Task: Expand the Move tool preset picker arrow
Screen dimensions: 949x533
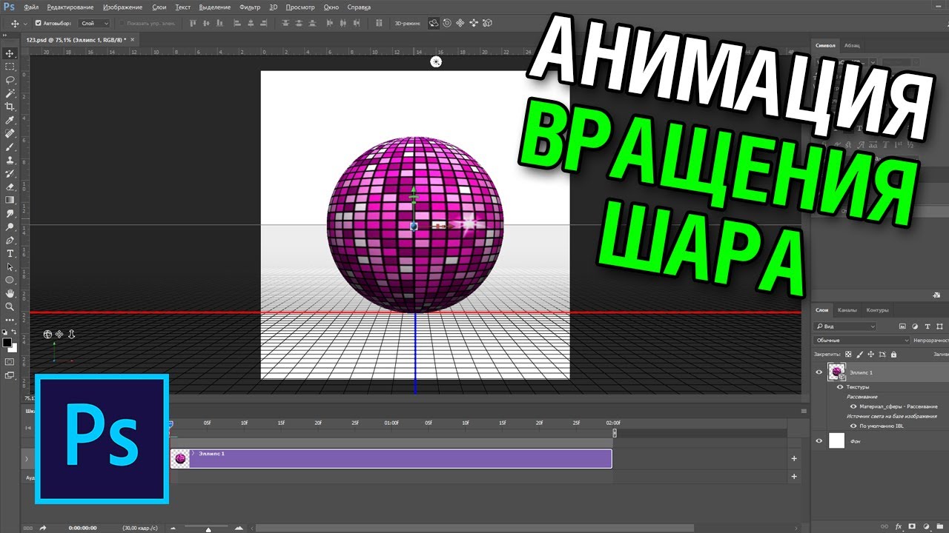Action: coord(26,23)
